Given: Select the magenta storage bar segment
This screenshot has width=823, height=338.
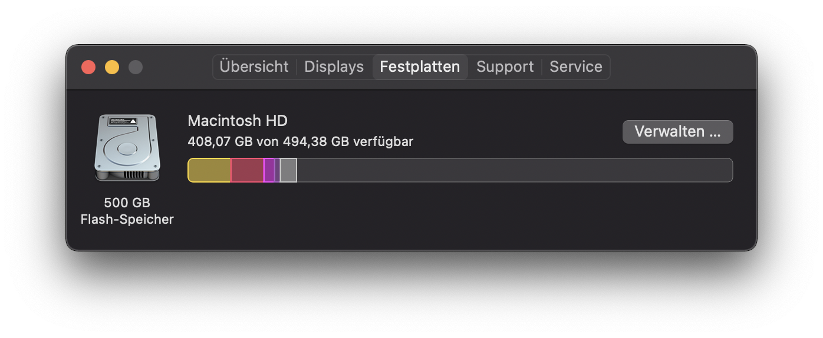Looking at the screenshot, I should (269, 170).
